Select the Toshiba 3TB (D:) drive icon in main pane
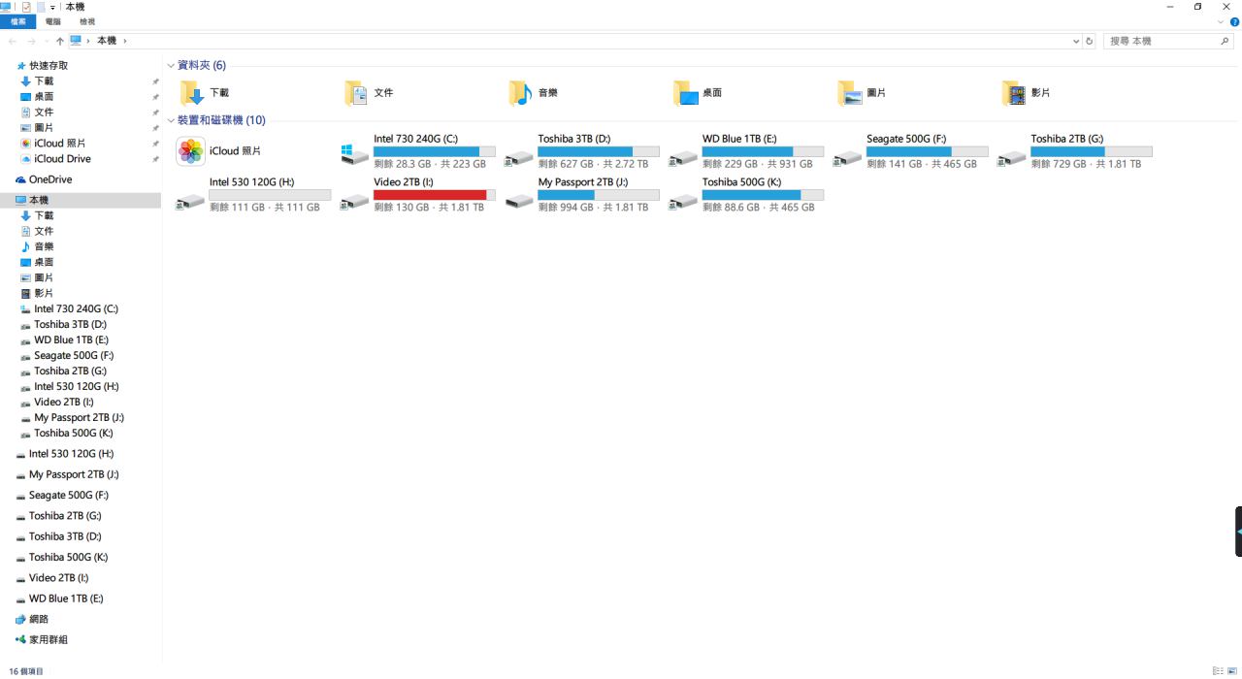 pos(519,157)
